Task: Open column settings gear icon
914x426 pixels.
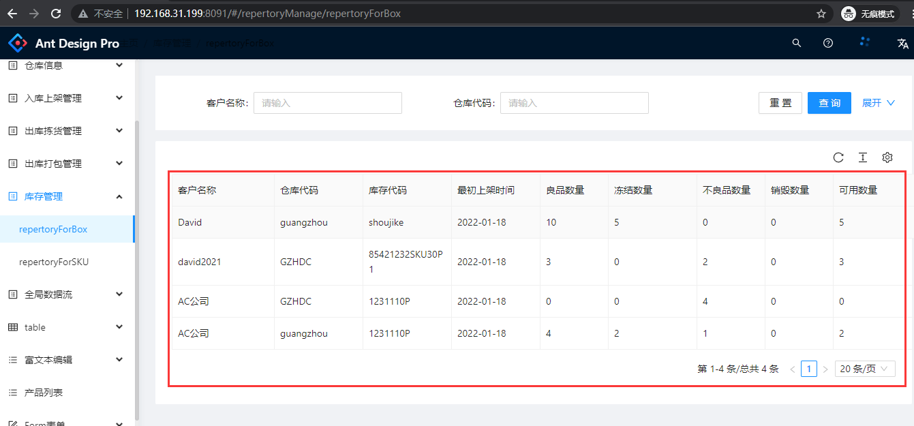Action: click(x=887, y=157)
